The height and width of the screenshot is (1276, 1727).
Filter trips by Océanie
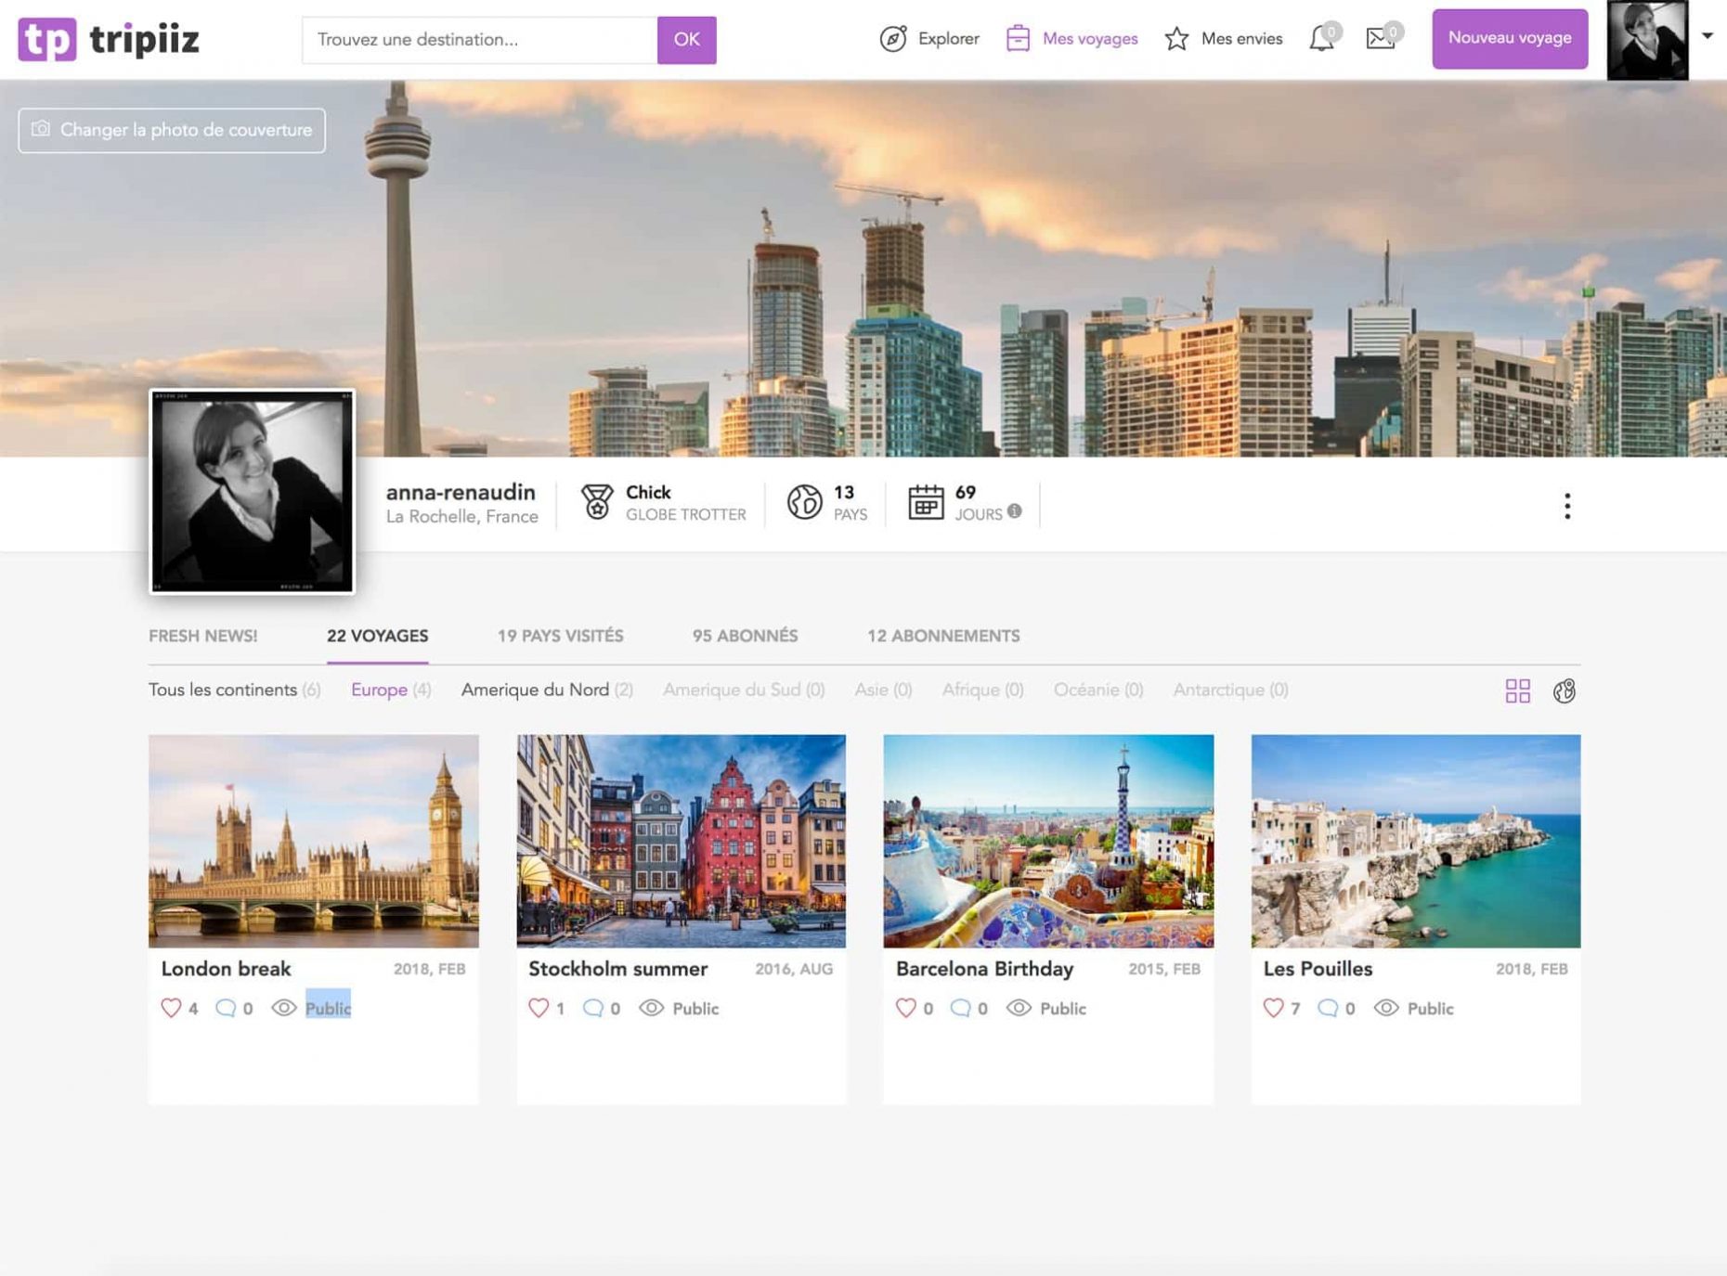pyautogui.click(x=1098, y=690)
